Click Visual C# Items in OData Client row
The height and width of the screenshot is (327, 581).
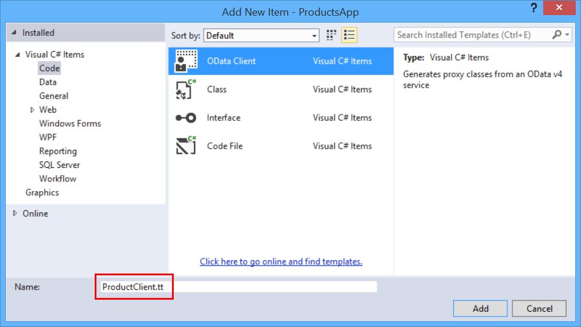[x=342, y=61]
